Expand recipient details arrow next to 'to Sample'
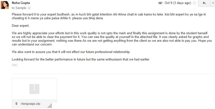 [x=29, y=8]
